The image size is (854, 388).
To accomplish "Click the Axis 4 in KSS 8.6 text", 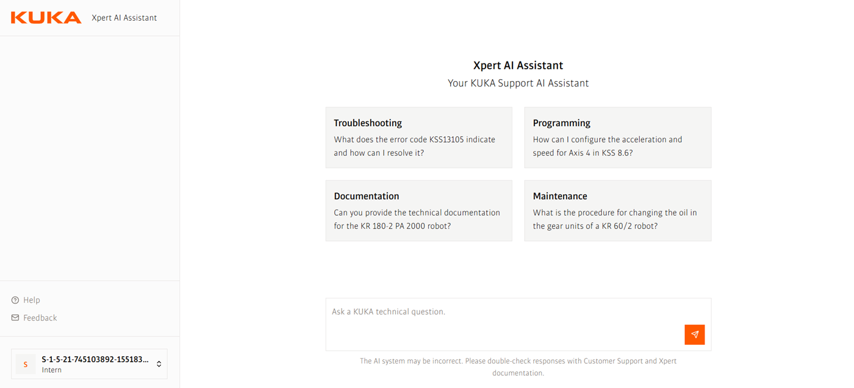I will click(608, 146).
